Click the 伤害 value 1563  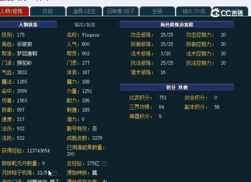22,100
